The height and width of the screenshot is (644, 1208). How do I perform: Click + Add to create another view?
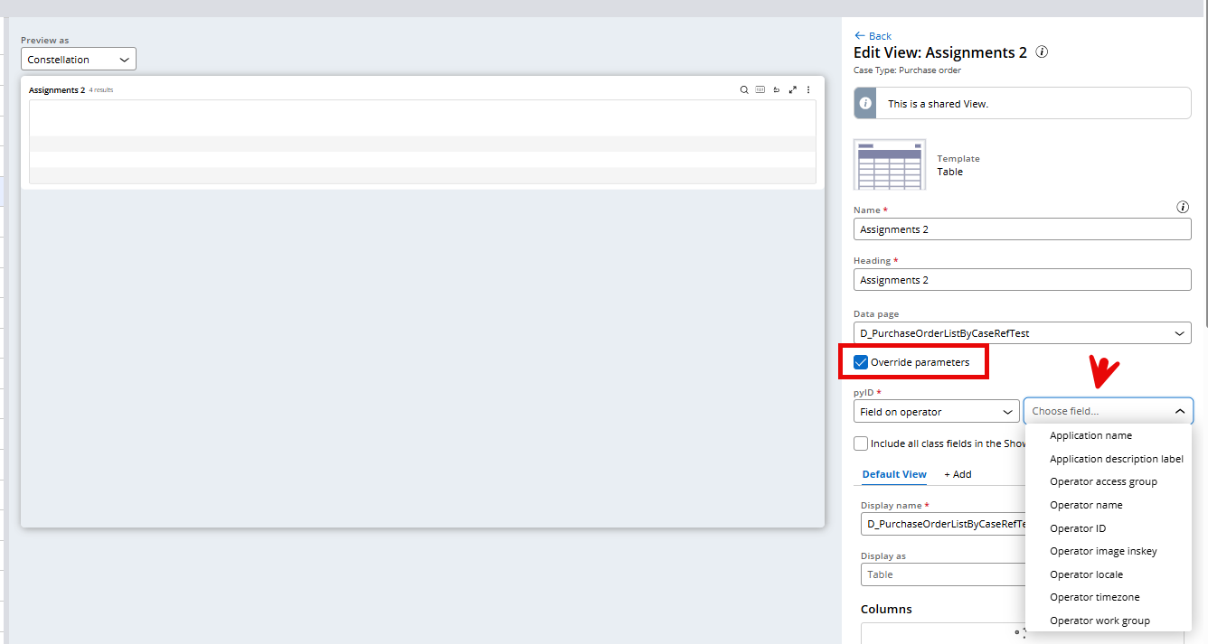[958, 473]
